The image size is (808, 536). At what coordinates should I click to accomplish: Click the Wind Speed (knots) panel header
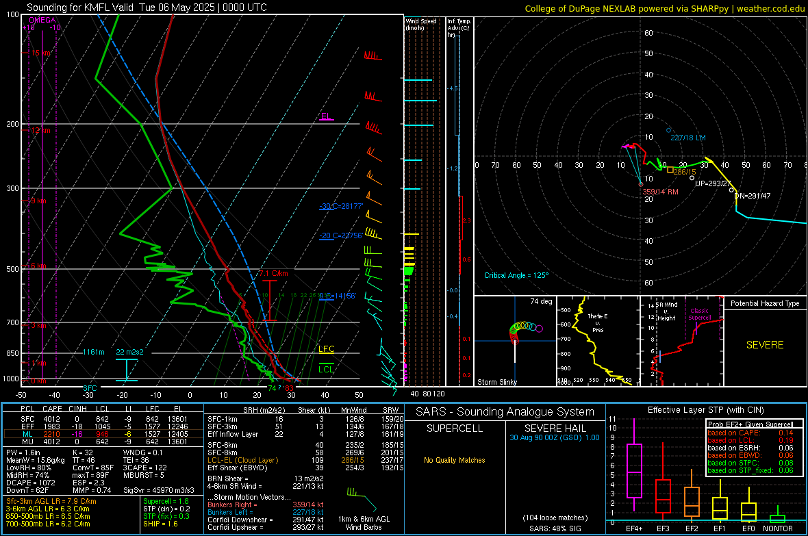[x=421, y=24]
